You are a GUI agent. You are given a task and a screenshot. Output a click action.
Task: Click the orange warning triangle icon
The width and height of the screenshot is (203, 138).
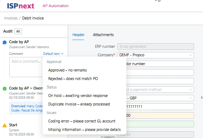click(x=5, y=125)
